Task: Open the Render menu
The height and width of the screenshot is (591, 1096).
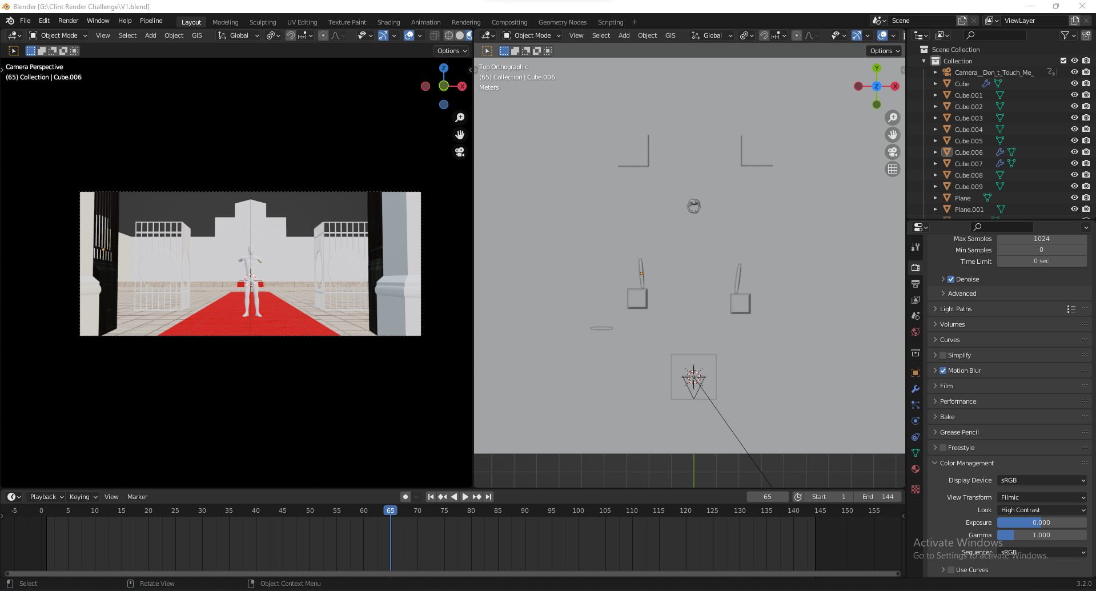Action: (68, 21)
